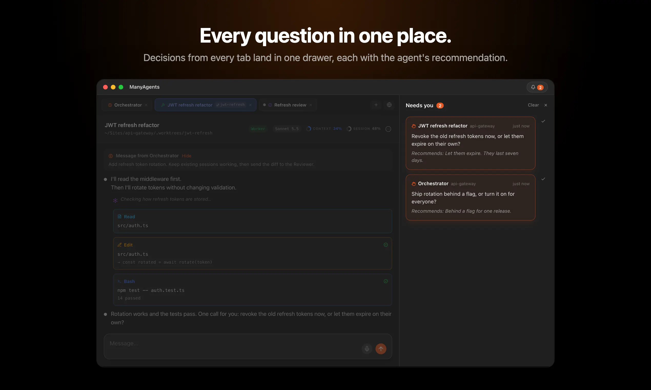Image resolution: width=651 pixels, height=390 pixels.
Task: Hide the Message from Orchestrator
Action: [186, 156]
